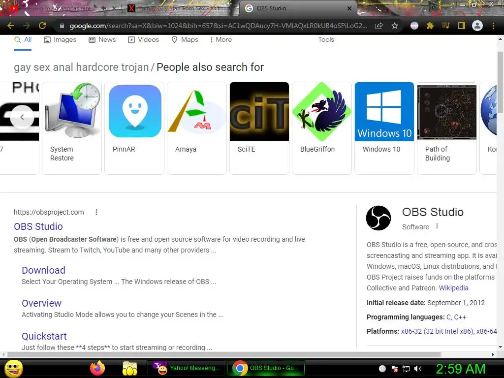Open the three-dot menu next to Software
Image resolution: width=504 pixels, height=378 pixels.
click(437, 226)
